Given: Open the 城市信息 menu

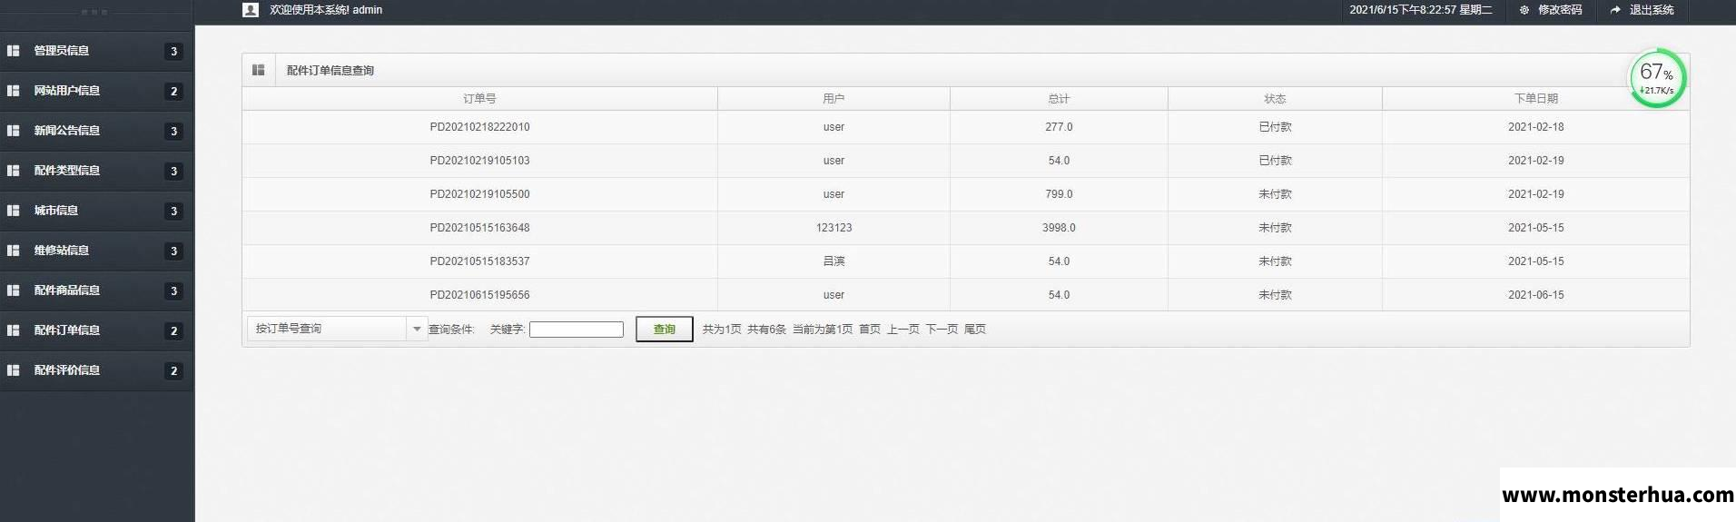Looking at the screenshot, I should point(96,211).
